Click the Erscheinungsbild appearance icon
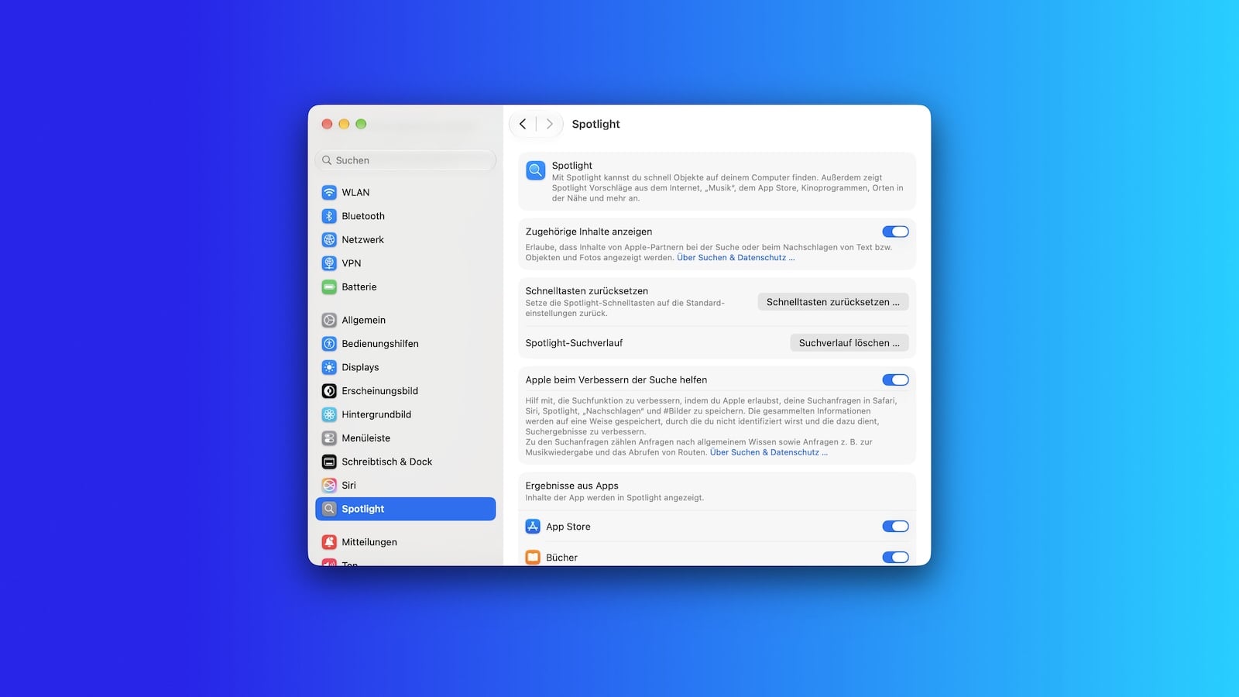The width and height of the screenshot is (1239, 697). click(329, 391)
